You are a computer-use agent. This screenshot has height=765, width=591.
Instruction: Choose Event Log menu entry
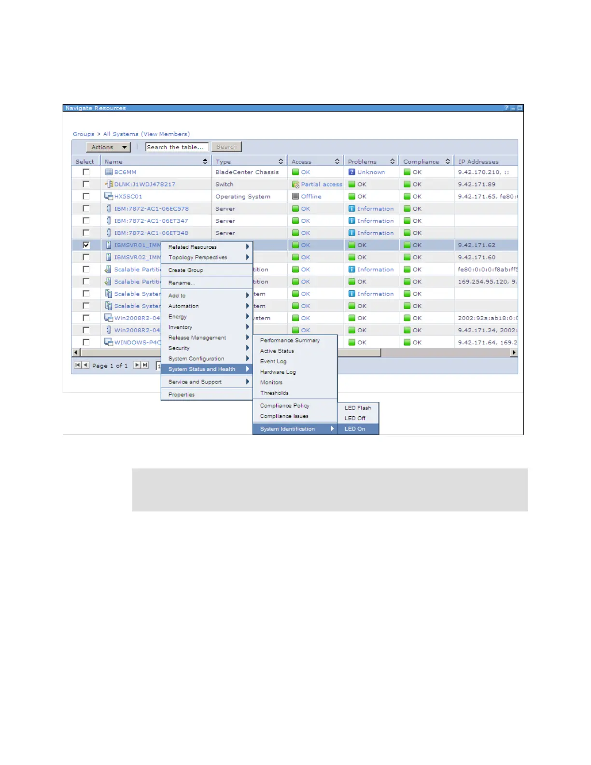[295, 361]
